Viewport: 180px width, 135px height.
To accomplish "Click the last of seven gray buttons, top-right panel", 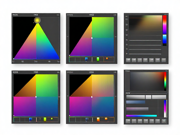I will 164,60.
